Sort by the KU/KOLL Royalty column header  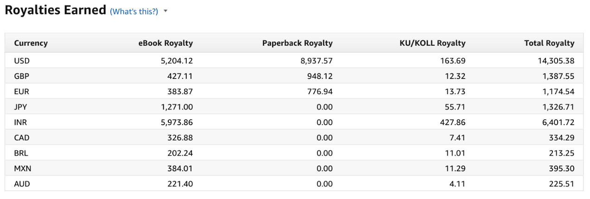point(432,43)
